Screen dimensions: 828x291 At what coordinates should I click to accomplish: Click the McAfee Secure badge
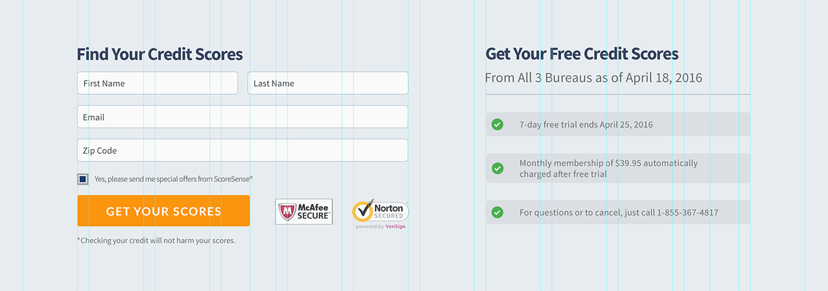(304, 212)
